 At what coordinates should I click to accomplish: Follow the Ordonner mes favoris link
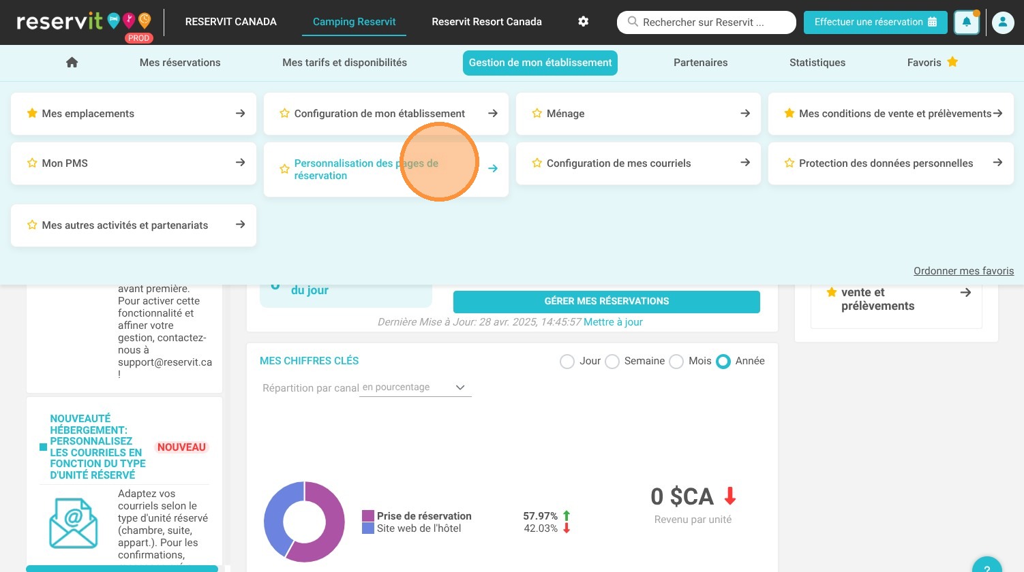pyautogui.click(x=963, y=271)
